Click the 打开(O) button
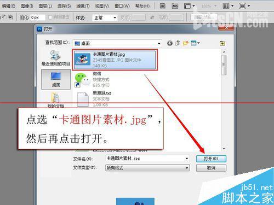The image size is (274, 205). pyautogui.click(x=211, y=159)
